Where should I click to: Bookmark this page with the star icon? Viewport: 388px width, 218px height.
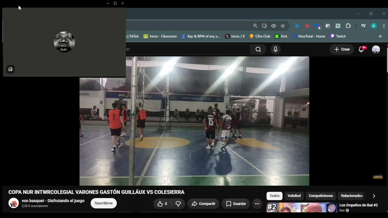click(283, 26)
